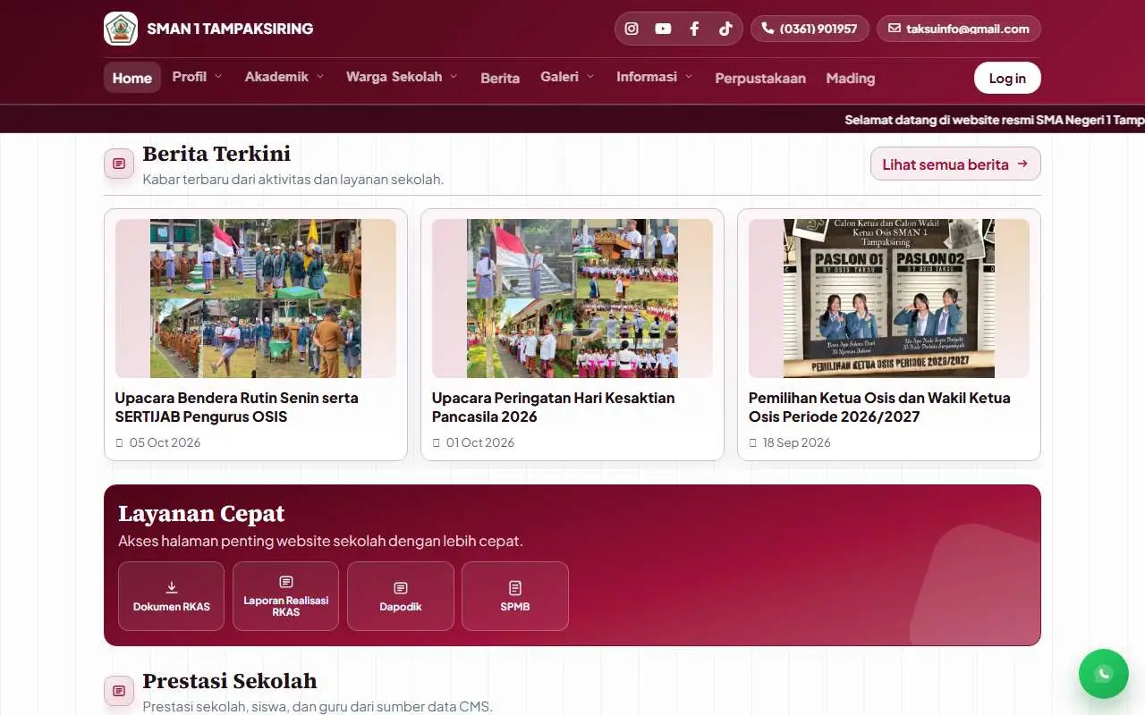Viewport: 1145px width, 715px height.
Task: Click the date 01 Oct 2026
Action: click(x=480, y=442)
